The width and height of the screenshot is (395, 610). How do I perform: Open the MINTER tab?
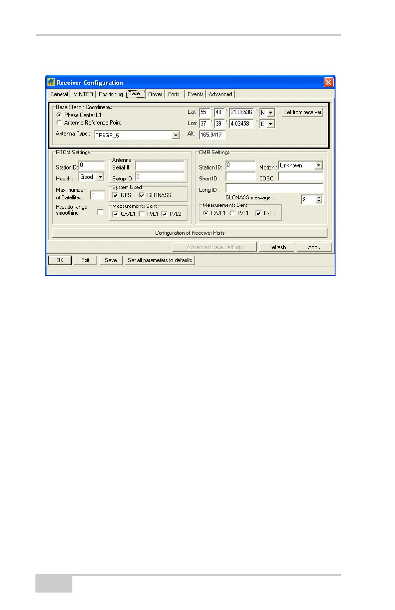coord(83,94)
